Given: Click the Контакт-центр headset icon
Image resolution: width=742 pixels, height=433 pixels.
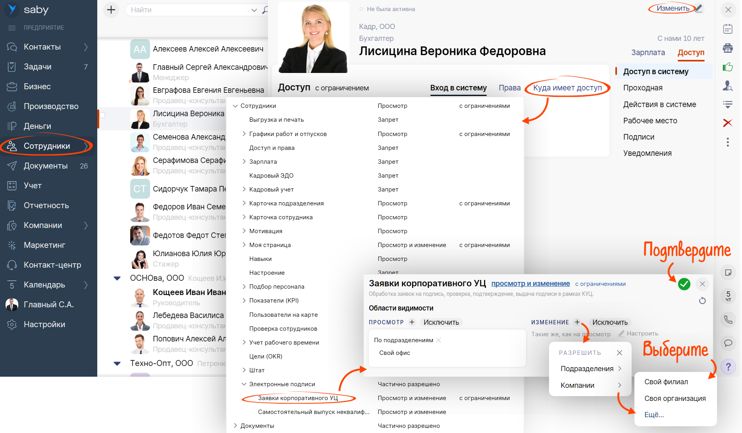Looking at the screenshot, I should (12, 265).
